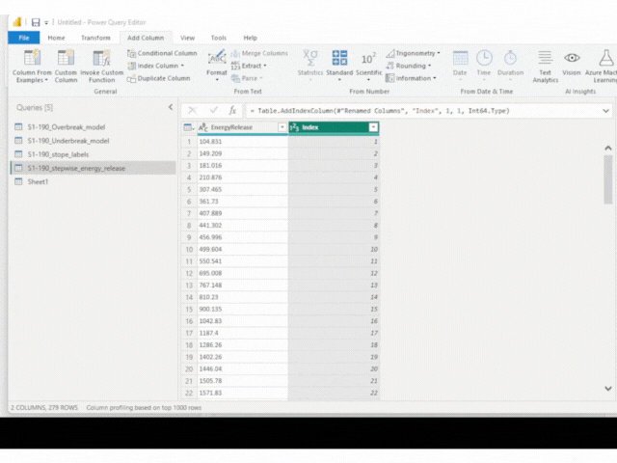Add a Conditional Column
This screenshot has height=463, width=617.
pos(163,53)
